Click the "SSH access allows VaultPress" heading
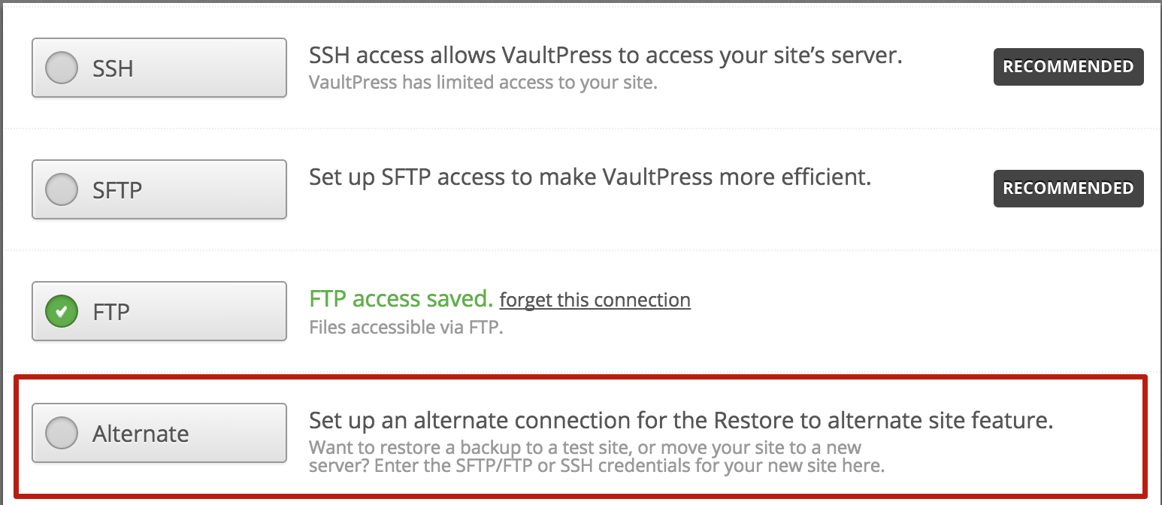This screenshot has width=1162, height=505. click(605, 56)
